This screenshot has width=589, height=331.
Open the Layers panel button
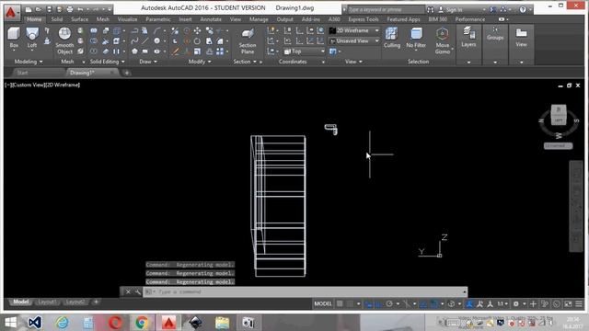468,37
